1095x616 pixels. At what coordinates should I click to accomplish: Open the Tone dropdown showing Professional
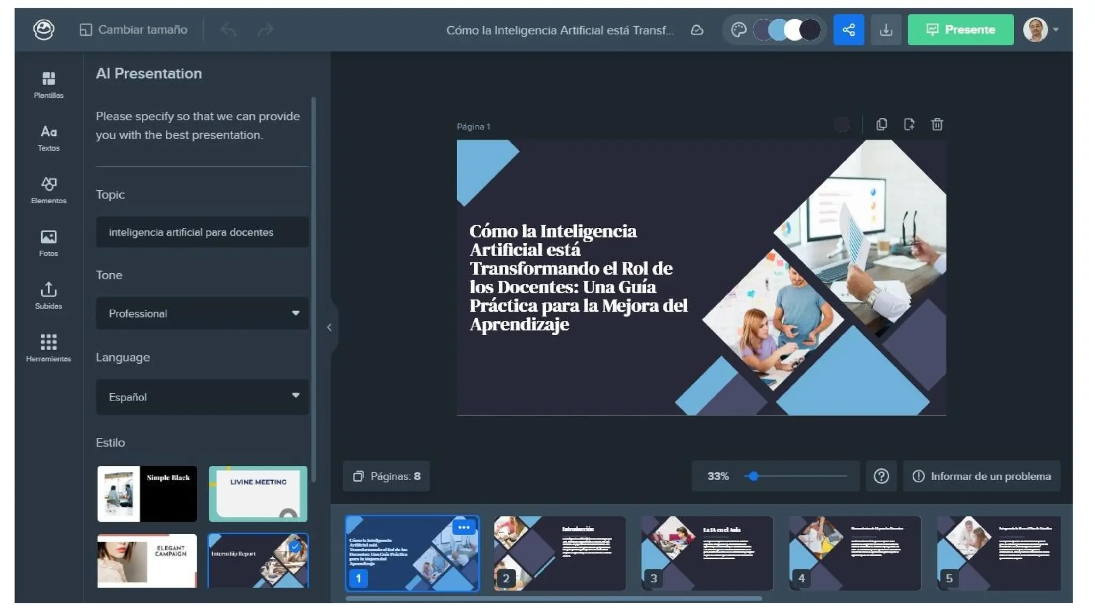click(202, 313)
